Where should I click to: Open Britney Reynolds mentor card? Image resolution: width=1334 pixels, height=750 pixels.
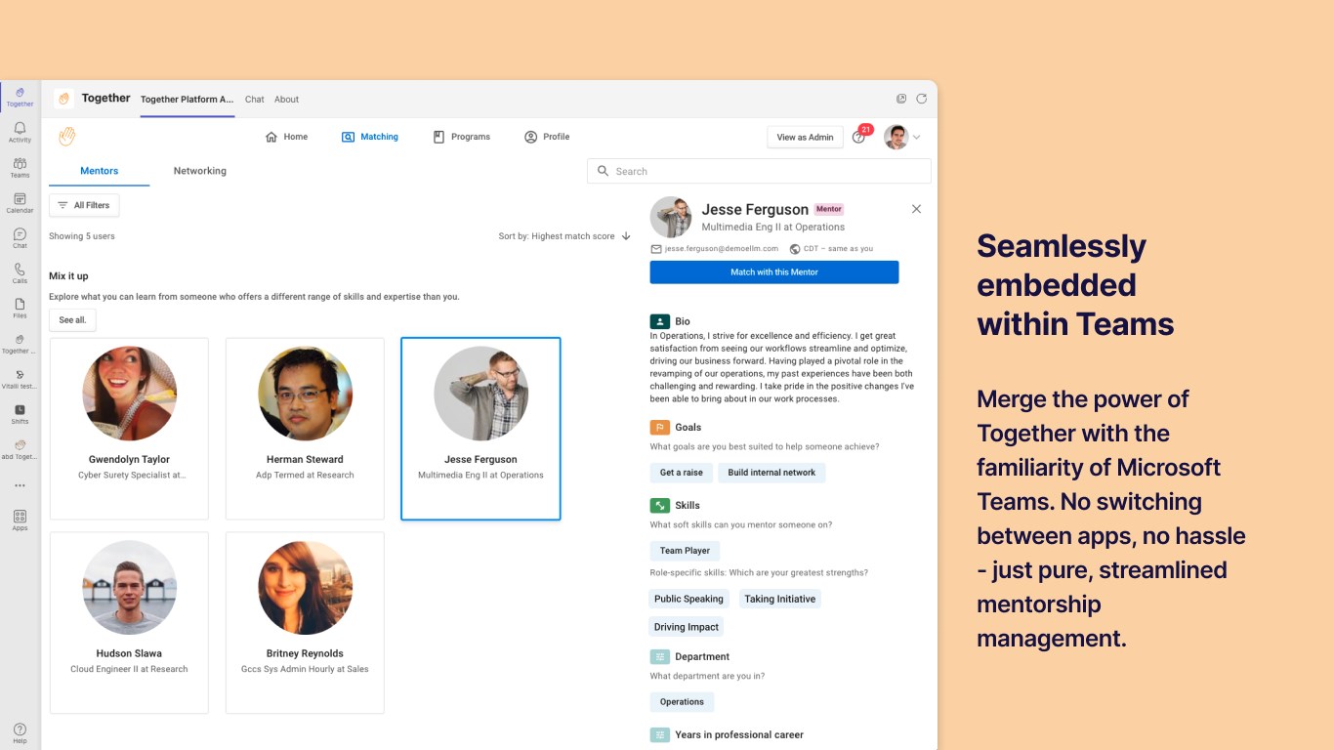pyautogui.click(x=305, y=623)
